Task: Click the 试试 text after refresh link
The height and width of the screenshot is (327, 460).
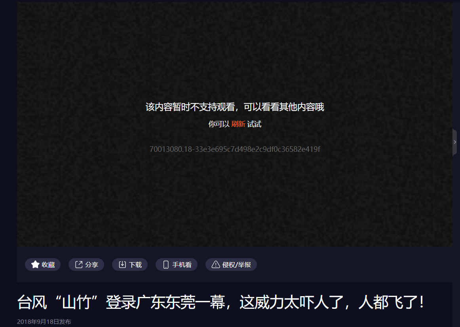Action: click(x=254, y=124)
